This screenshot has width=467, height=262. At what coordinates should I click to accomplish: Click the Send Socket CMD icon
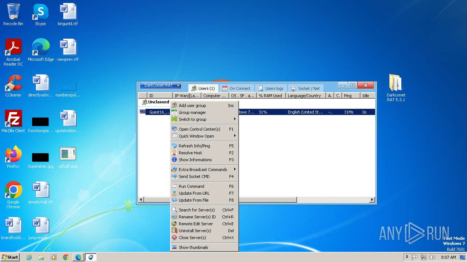click(174, 176)
